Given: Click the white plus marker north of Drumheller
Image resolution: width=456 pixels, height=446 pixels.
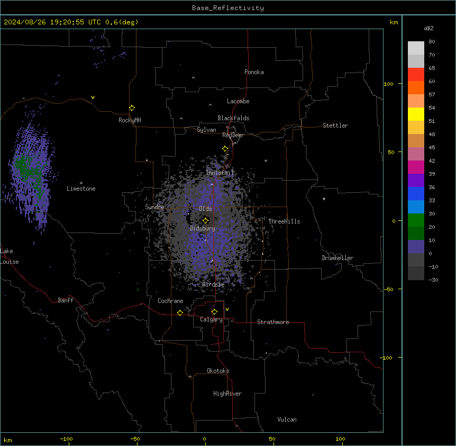Looking at the screenshot, I should 324,199.
